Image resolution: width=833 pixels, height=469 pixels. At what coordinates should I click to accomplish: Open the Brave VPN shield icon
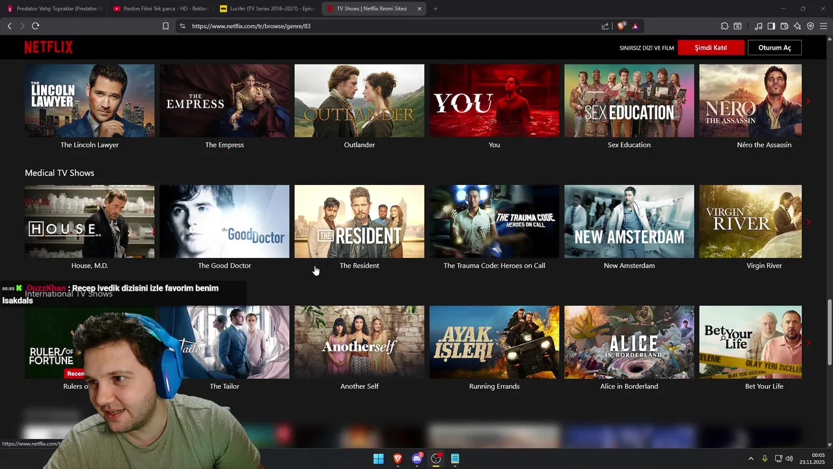[810, 26]
